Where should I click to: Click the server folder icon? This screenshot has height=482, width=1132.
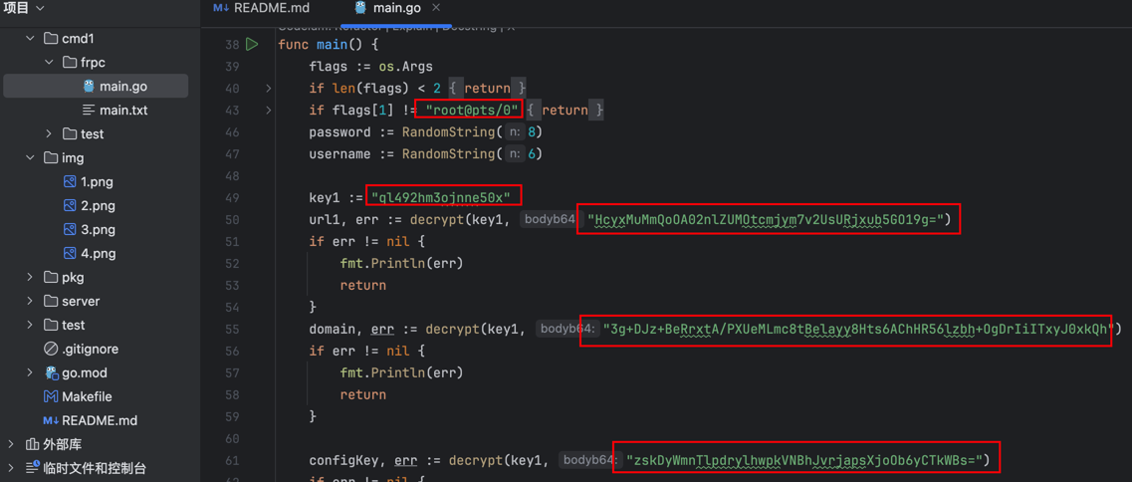51,301
